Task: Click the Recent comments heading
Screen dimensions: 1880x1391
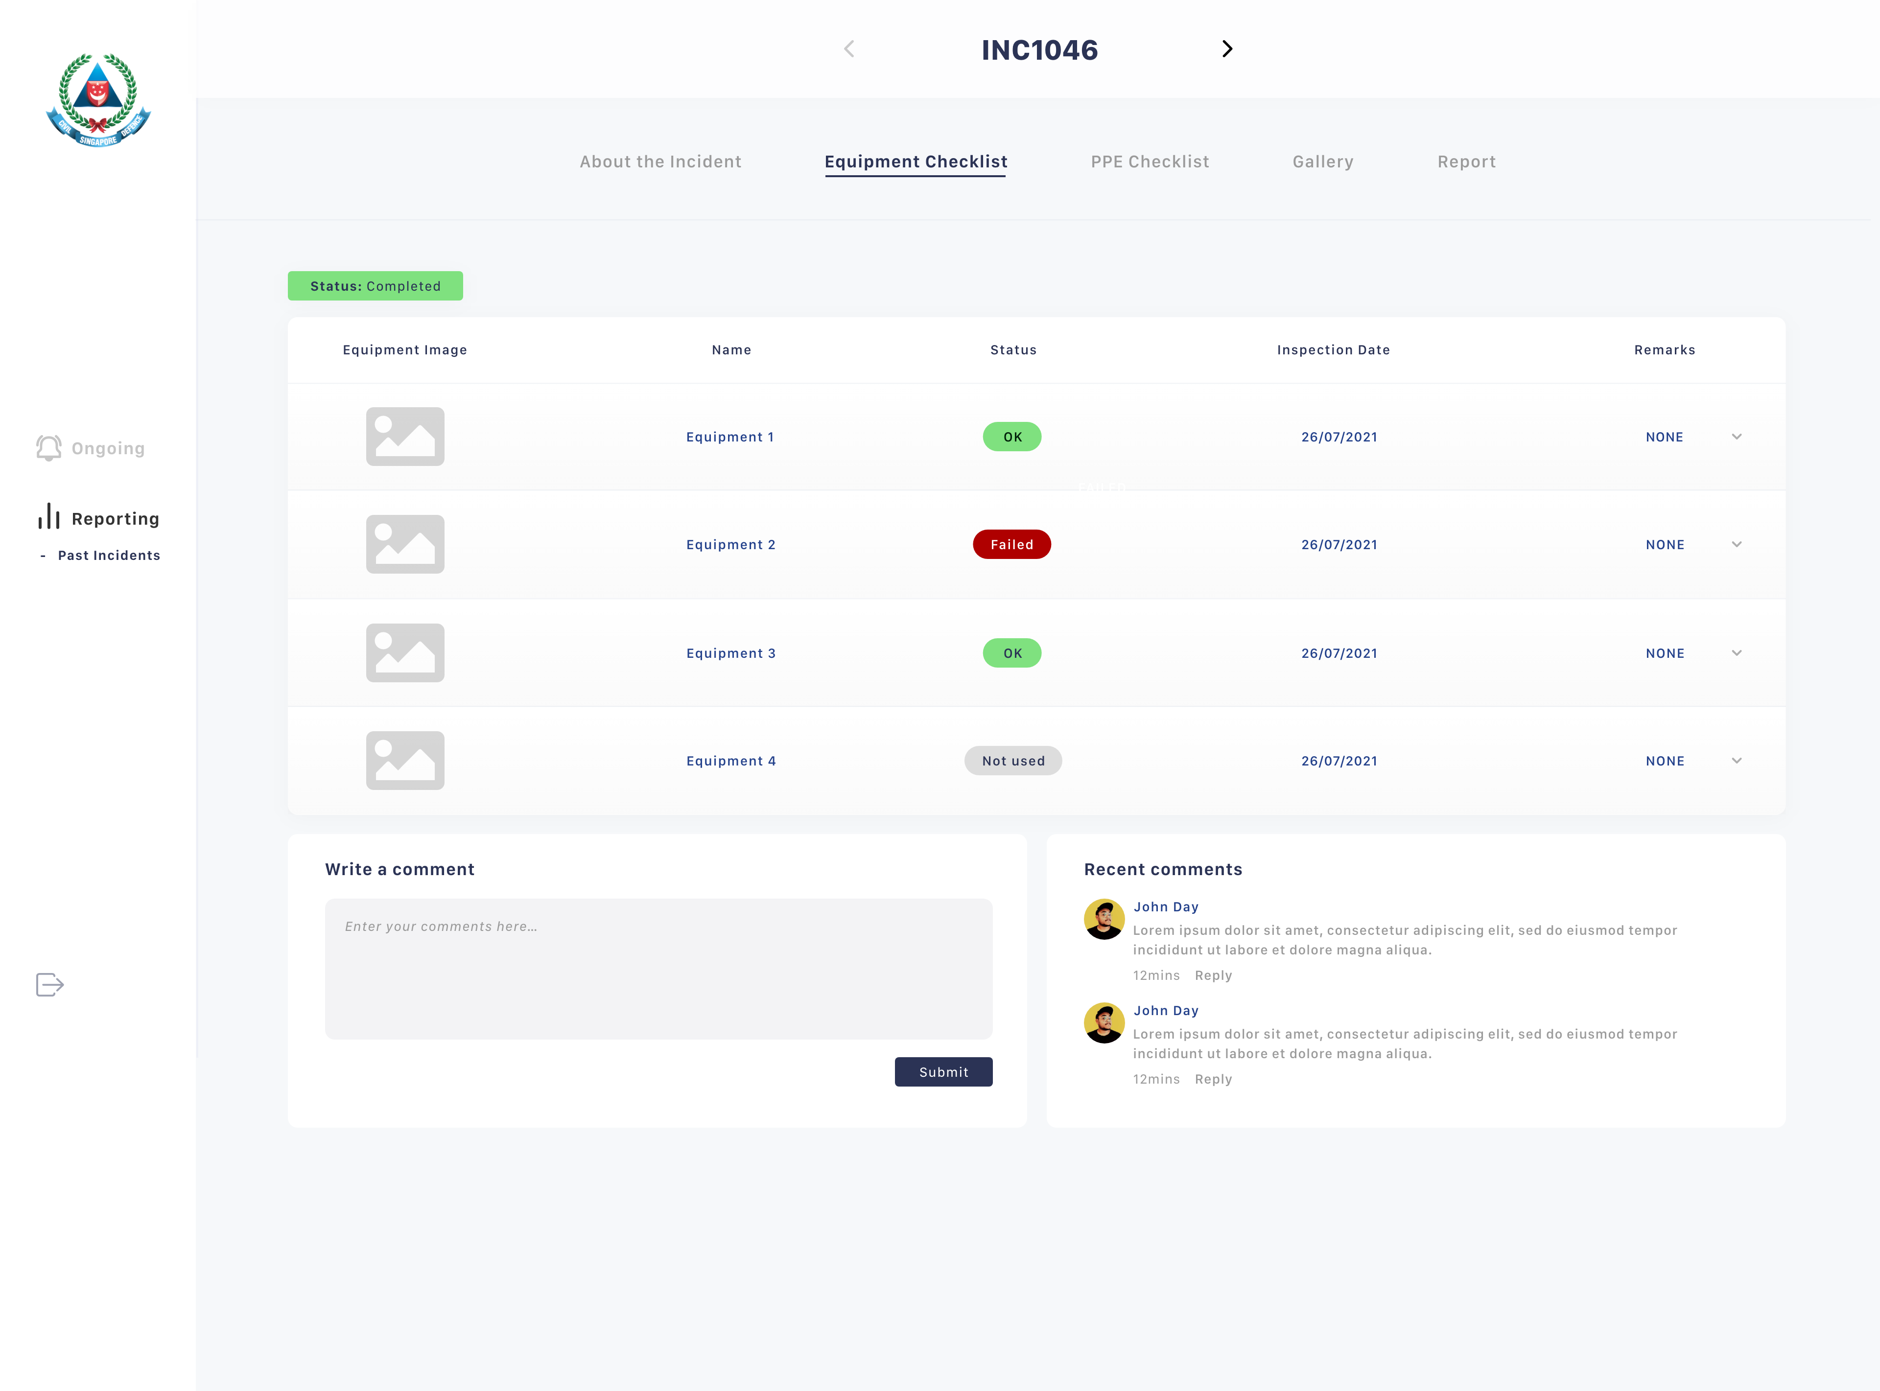Action: (x=1162, y=869)
